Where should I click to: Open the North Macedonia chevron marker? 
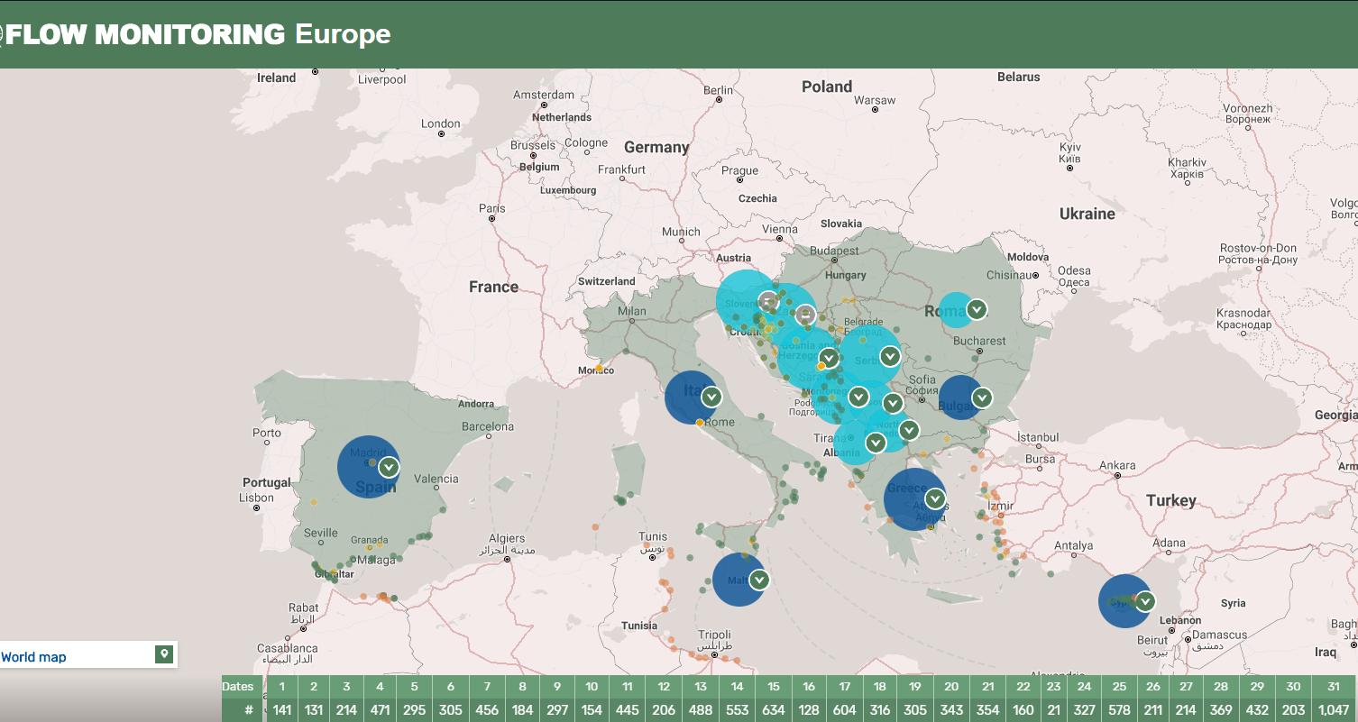tap(908, 430)
